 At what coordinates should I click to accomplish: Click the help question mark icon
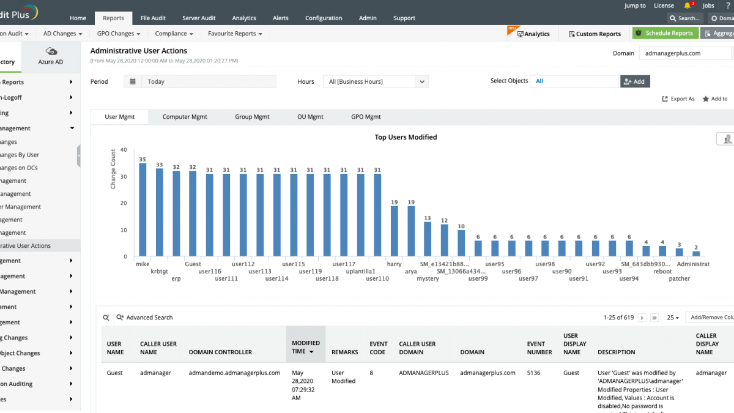(727, 6)
